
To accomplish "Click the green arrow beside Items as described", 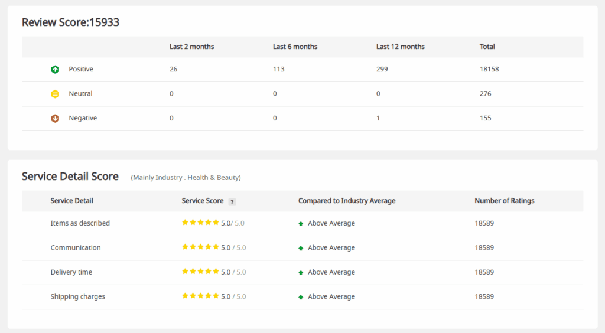I will click(301, 224).
